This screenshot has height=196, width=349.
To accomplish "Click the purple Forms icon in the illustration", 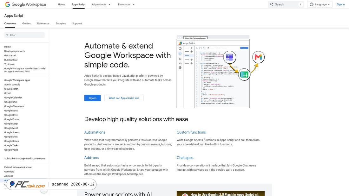I will (229, 57).
